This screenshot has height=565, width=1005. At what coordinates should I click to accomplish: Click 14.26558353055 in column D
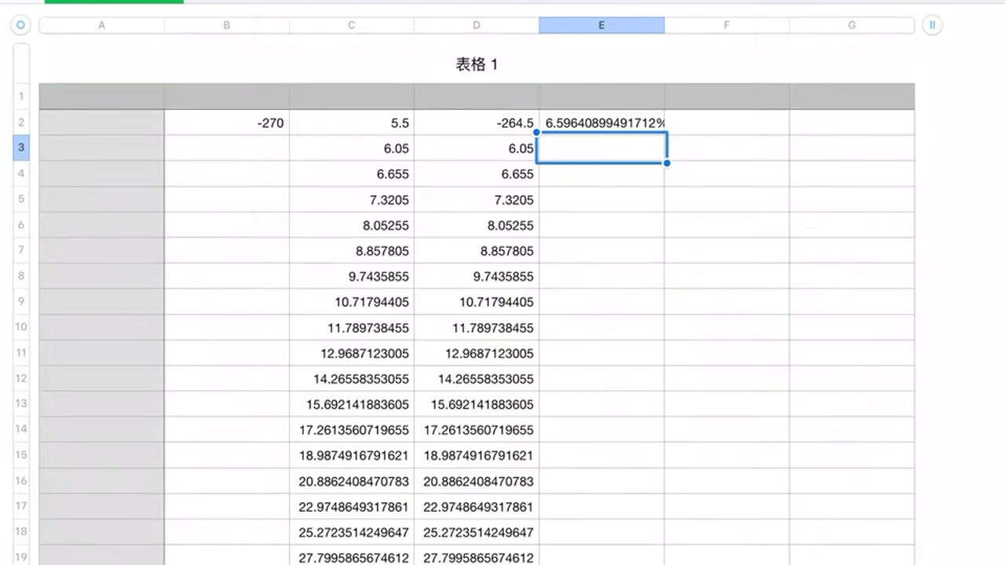(x=477, y=379)
